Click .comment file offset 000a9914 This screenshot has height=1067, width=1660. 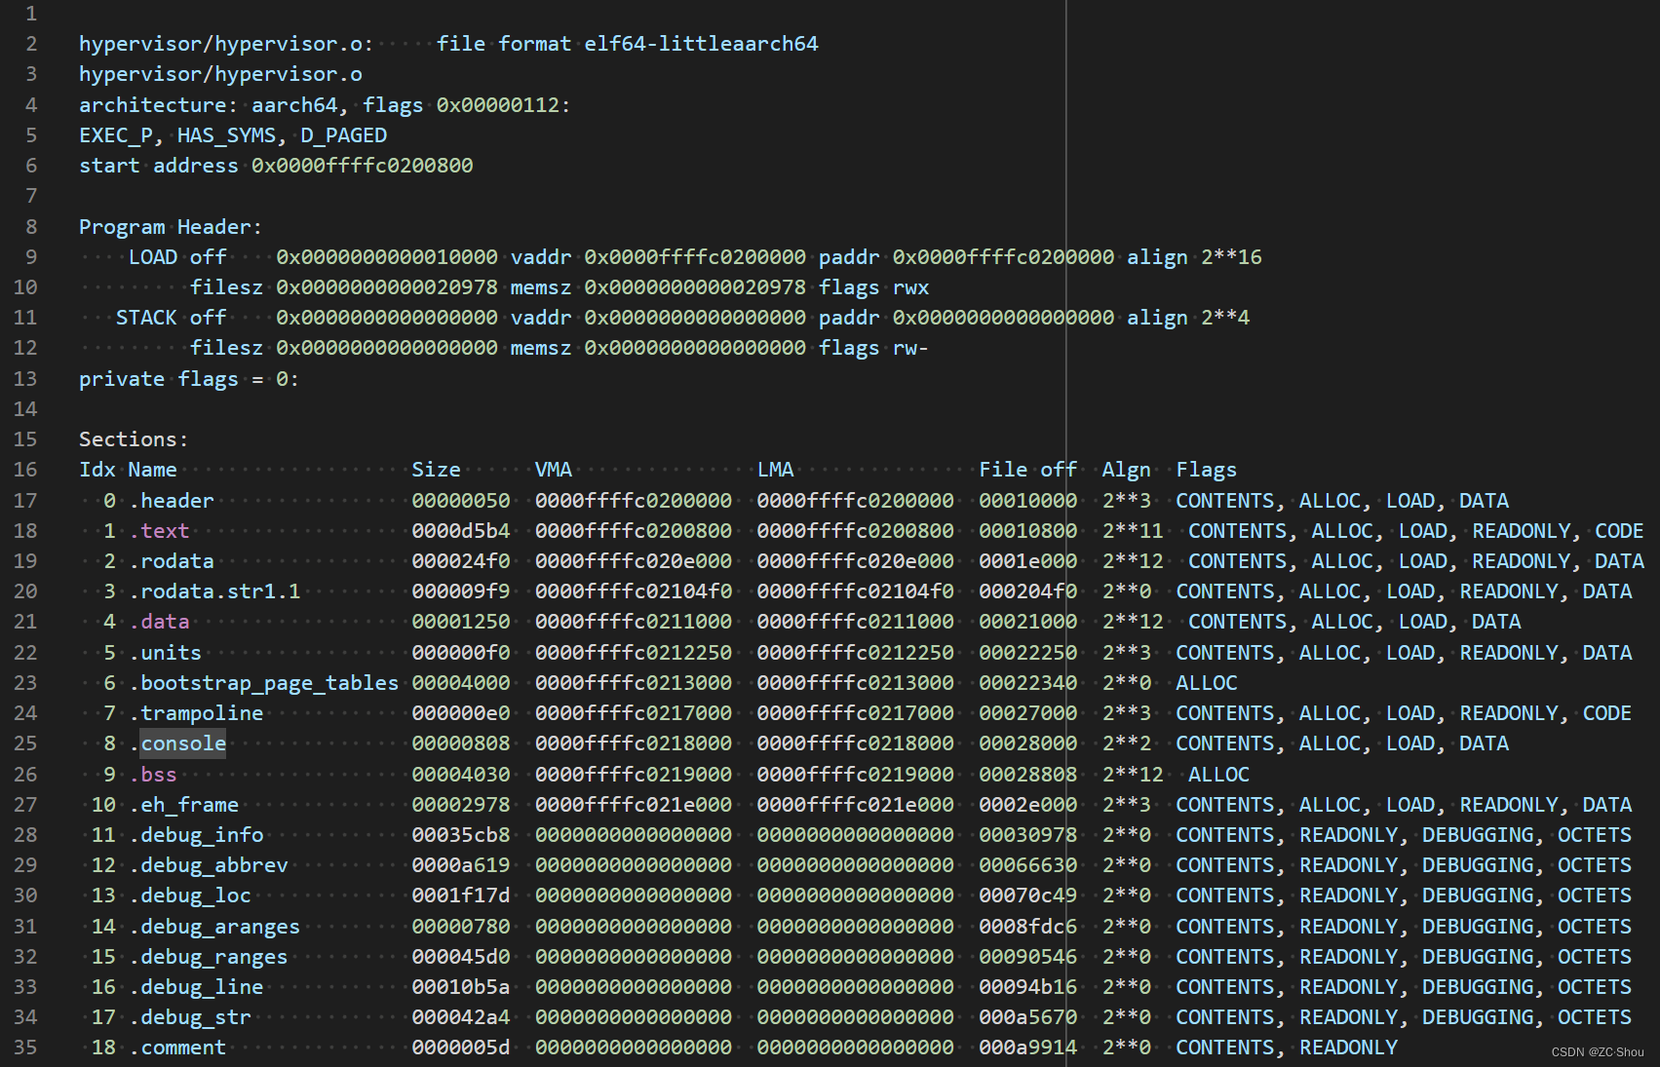pos(1027,1047)
